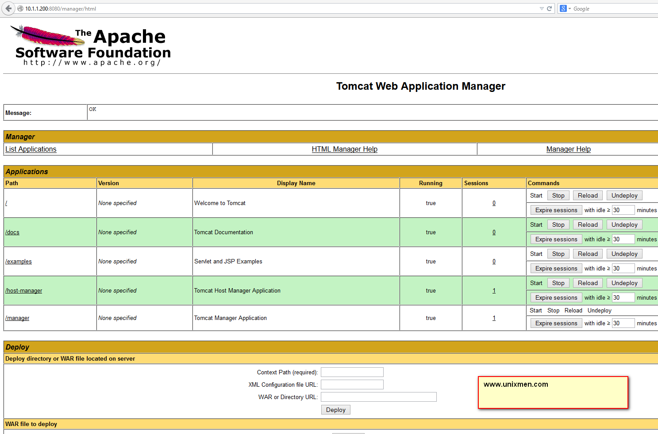
Task: Click the WAR or Directory URL field
Action: (x=379, y=397)
